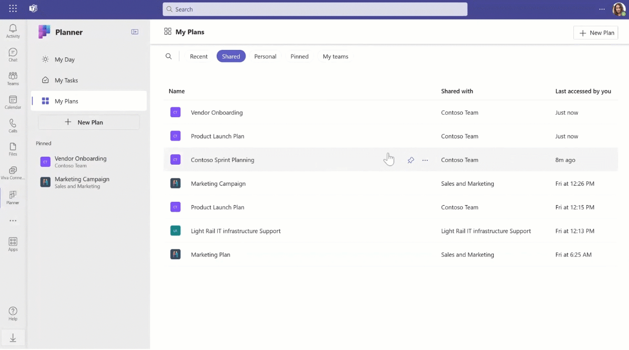Open Teams in the left rail
Image resolution: width=629 pixels, height=350 pixels.
tap(13, 78)
